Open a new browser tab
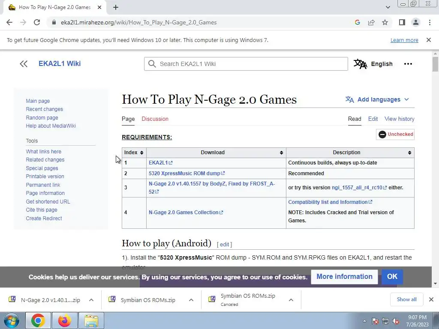 (x=116, y=8)
